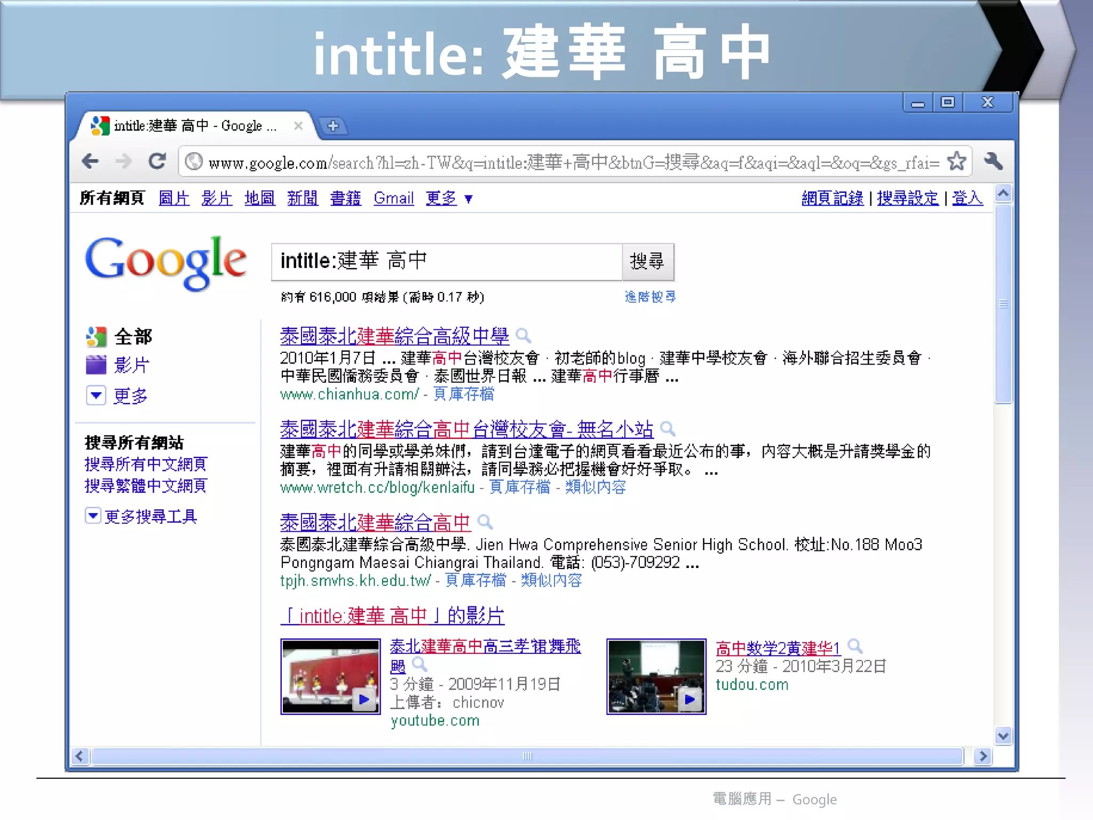This screenshot has width=1093, height=820.
Task: Preview first result with magnifier icon
Action: click(x=524, y=336)
